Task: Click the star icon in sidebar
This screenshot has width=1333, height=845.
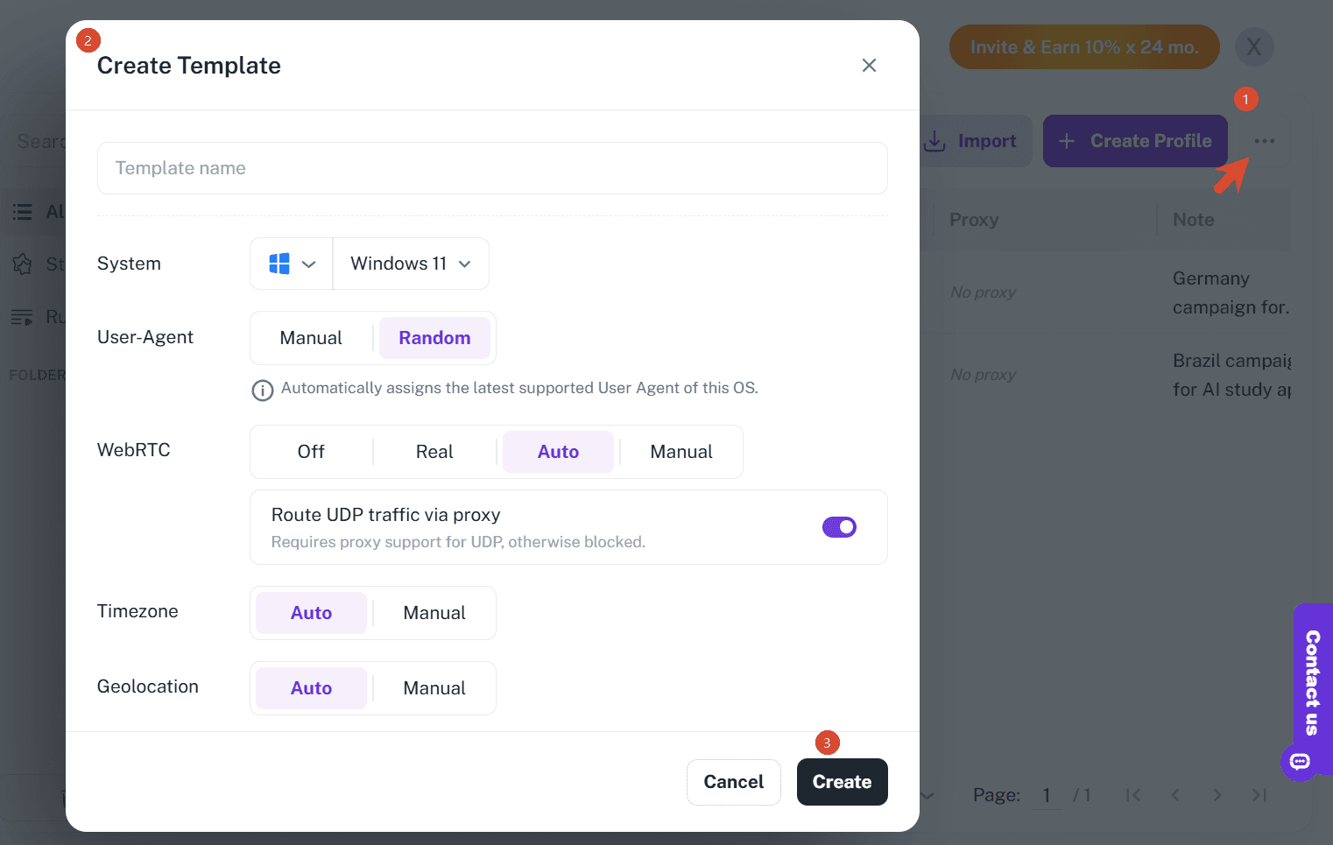Action: (x=23, y=264)
